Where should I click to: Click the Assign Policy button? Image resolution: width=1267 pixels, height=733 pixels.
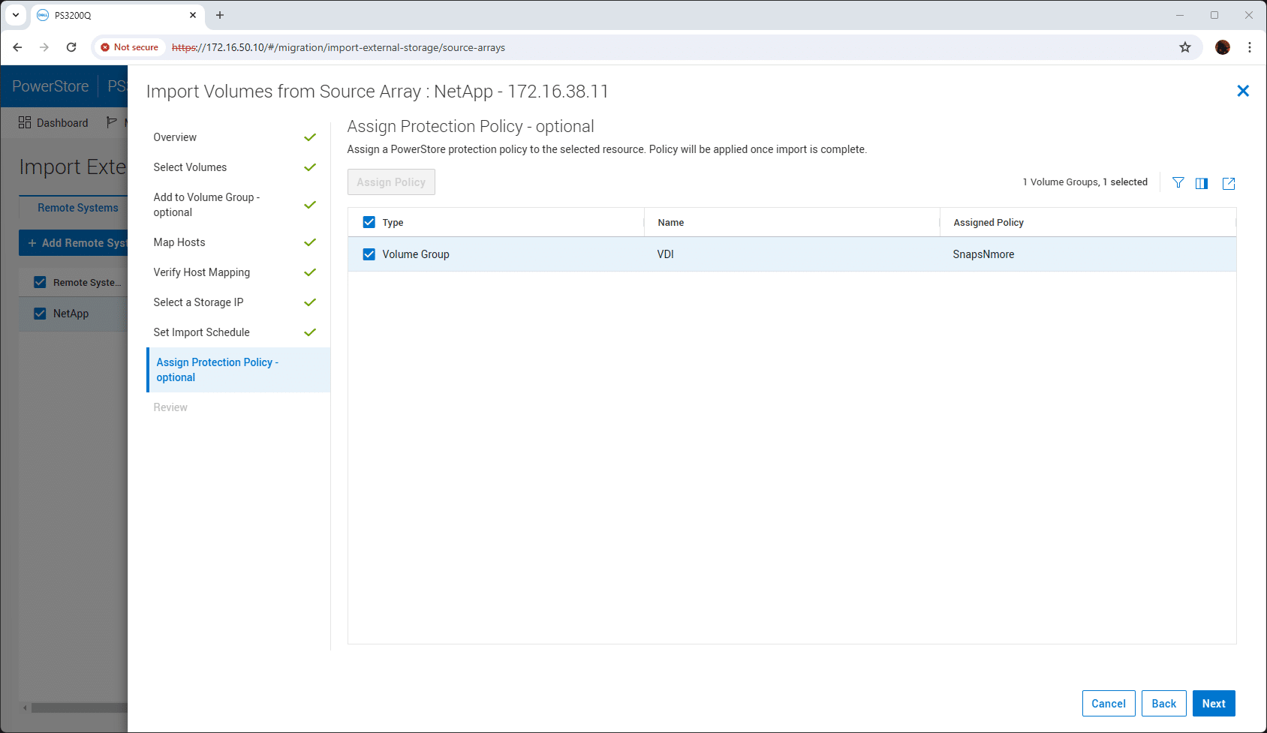click(391, 182)
